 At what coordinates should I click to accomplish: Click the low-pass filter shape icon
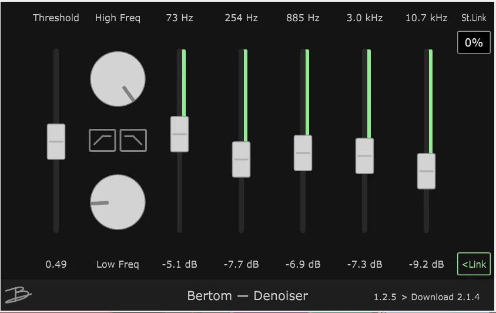133,140
